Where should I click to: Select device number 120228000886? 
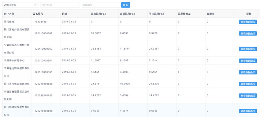(x=43, y=84)
